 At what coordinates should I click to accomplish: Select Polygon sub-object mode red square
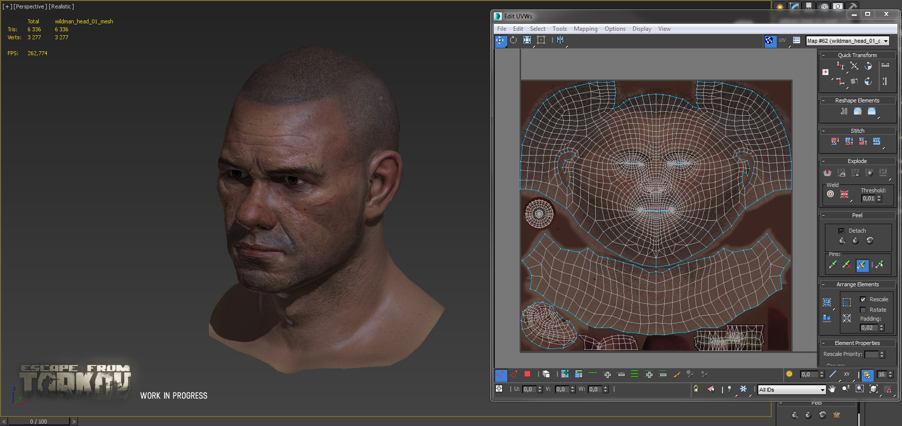[x=527, y=374]
